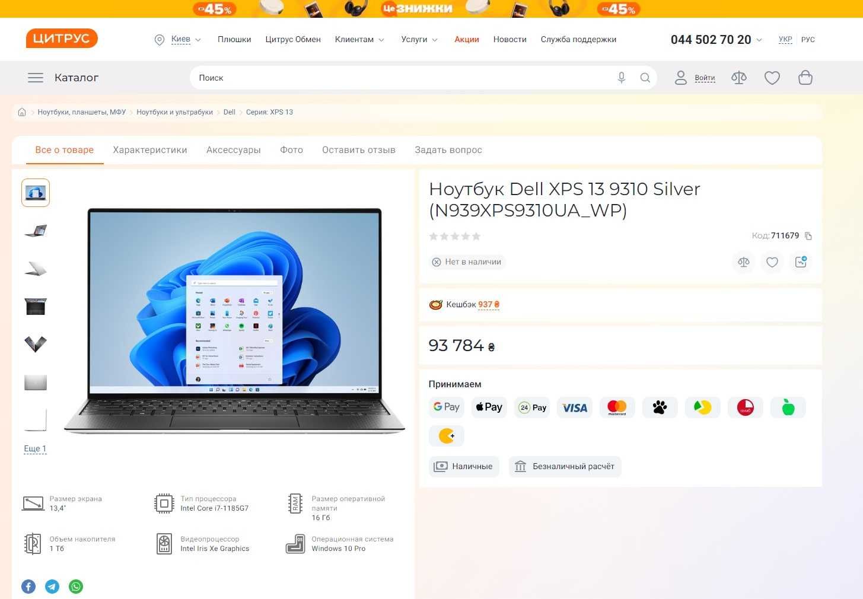Select the V-shaped folded laptop thumbnail
863x599 pixels.
point(36,345)
